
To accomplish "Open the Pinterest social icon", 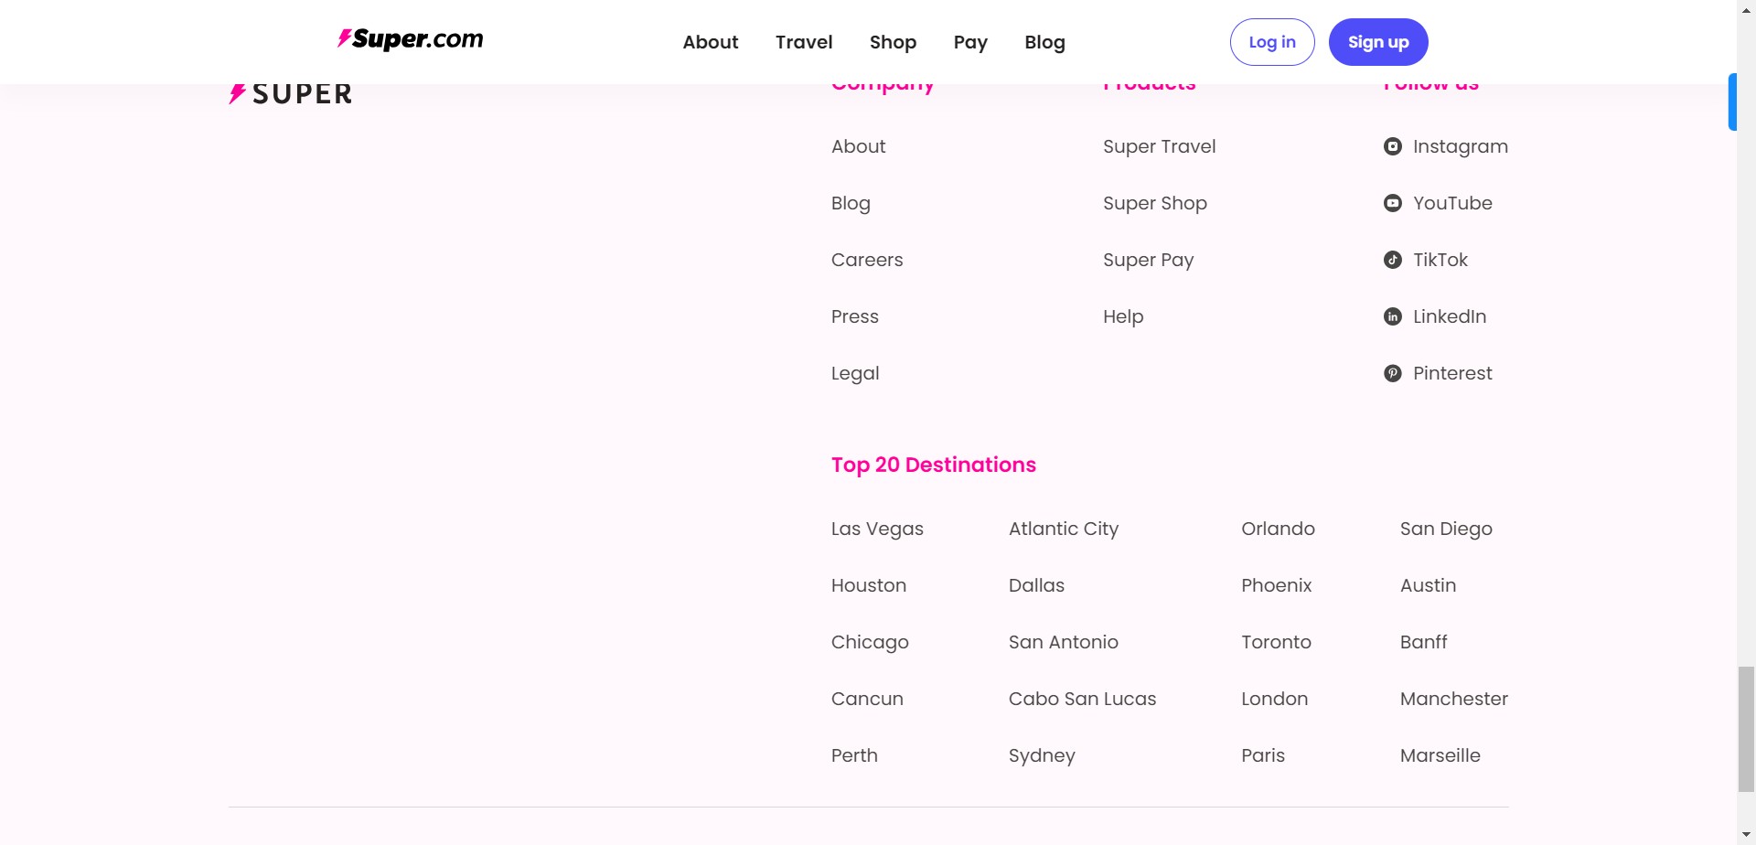I will point(1392,373).
